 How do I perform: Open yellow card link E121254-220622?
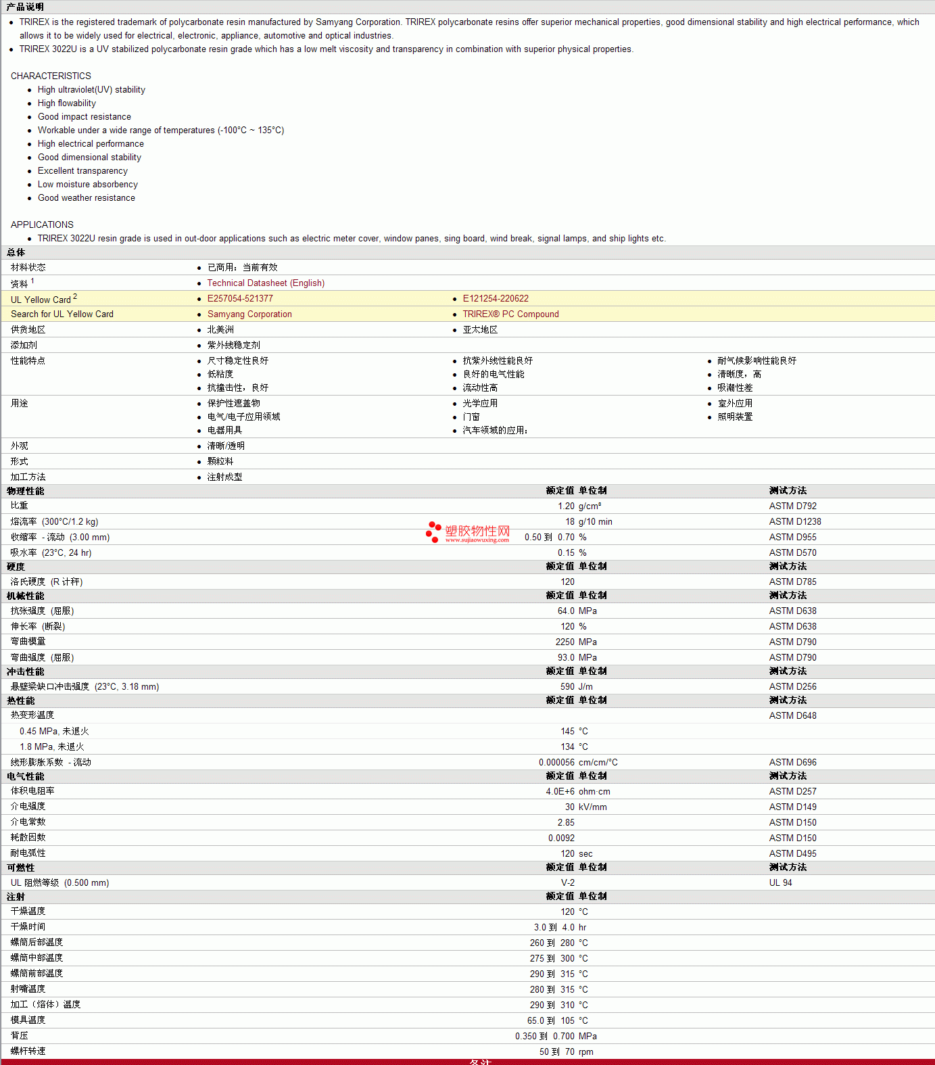pyautogui.click(x=496, y=298)
